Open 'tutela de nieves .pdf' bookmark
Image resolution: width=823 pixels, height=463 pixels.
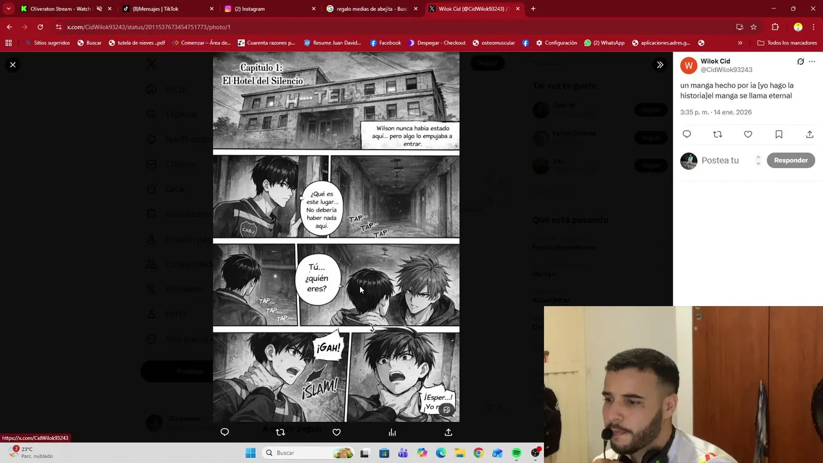[137, 43]
